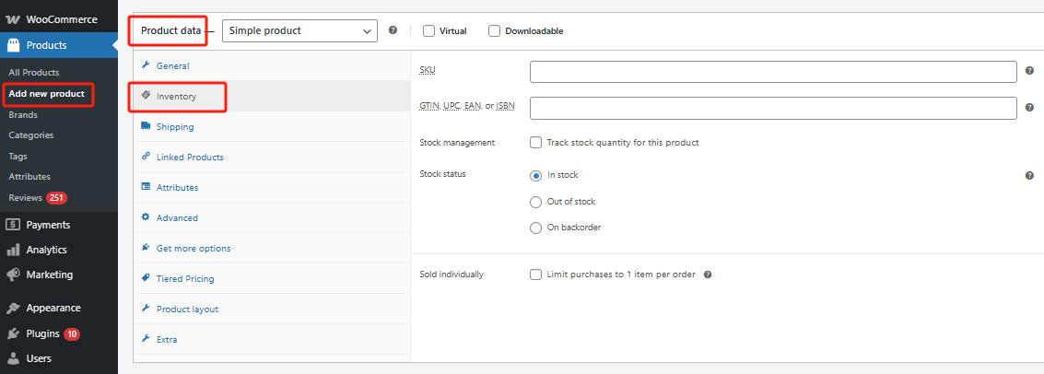1044x374 pixels.
Task: Click the Products bag icon
Action: coord(13,45)
